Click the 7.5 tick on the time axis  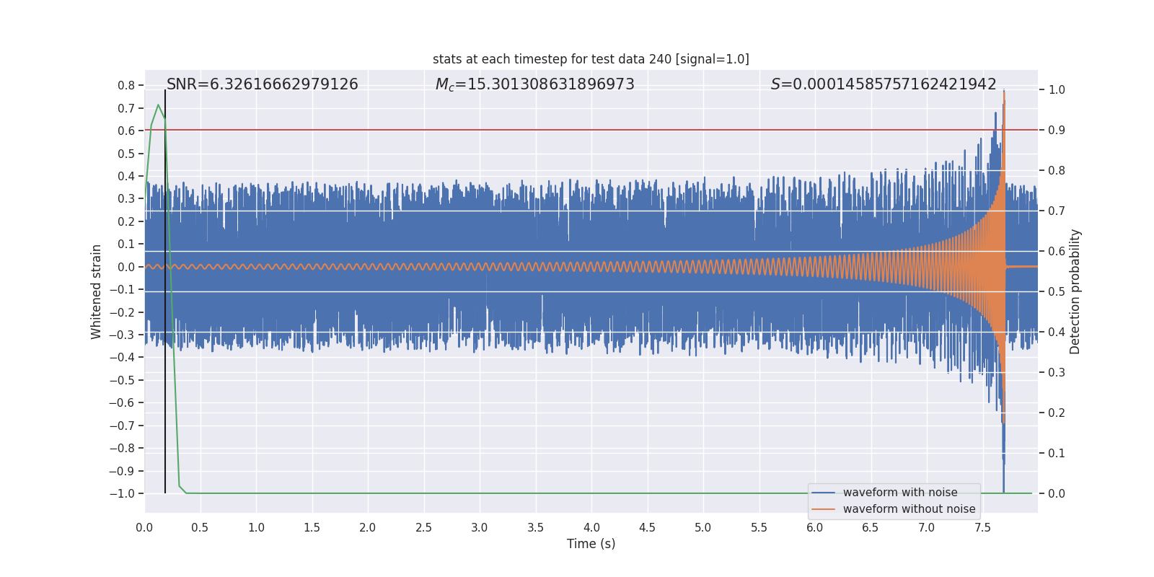click(982, 527)
